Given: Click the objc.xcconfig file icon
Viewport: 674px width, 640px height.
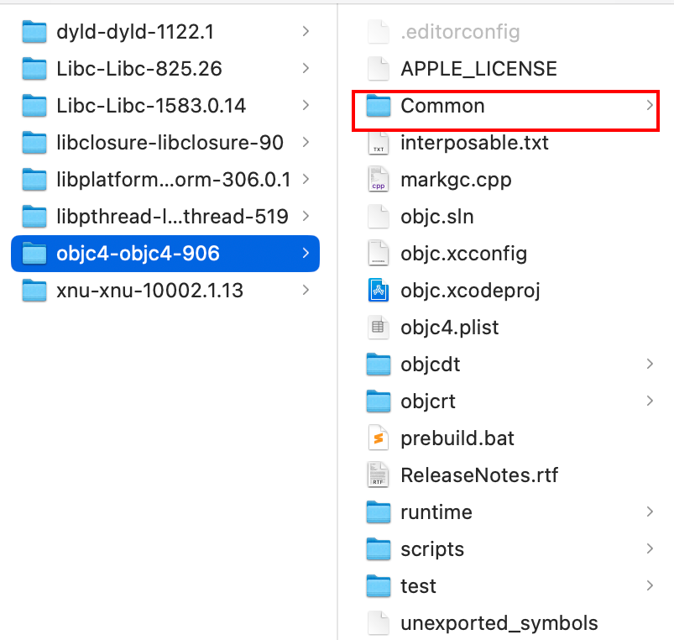Looking at the screenshot, I should pyautogui.click(x=379, y=254).
